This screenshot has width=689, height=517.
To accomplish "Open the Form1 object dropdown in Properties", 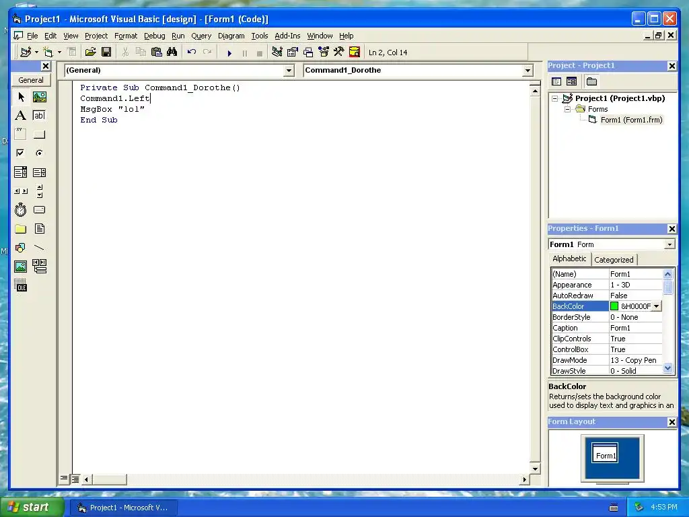I will click(x=669, y=244).
